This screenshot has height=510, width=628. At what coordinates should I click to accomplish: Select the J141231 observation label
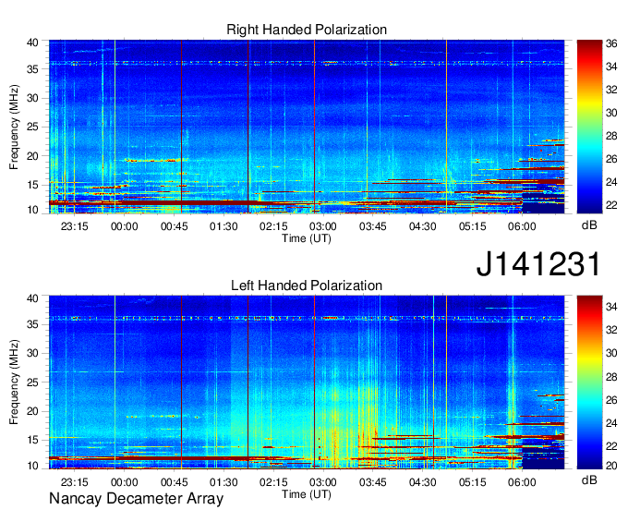tap(538, 263)
